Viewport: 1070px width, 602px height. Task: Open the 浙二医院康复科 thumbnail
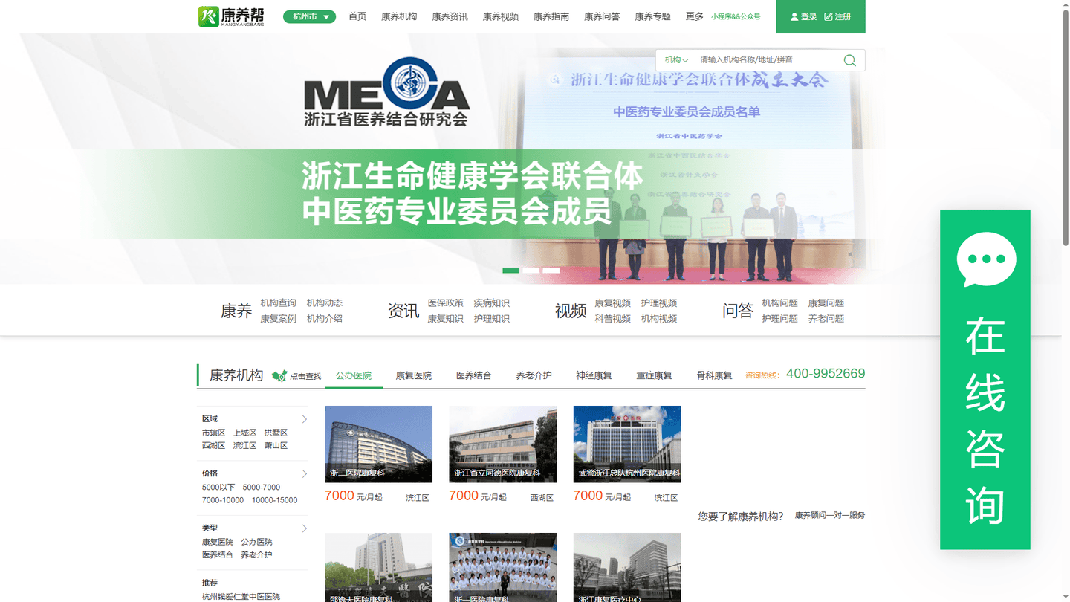pyautogui.click(x=378, y=444)
